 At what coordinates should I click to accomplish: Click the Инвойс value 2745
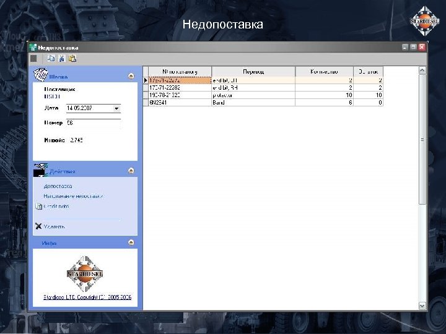(77, 140)
